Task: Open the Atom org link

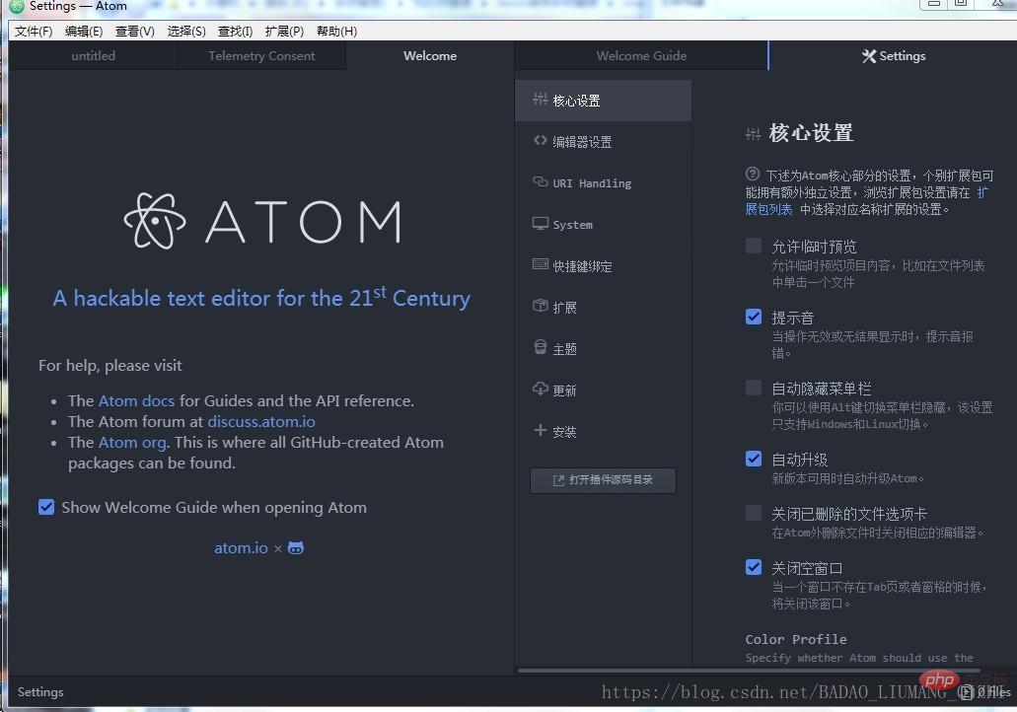Action: (x=132, y=442)
